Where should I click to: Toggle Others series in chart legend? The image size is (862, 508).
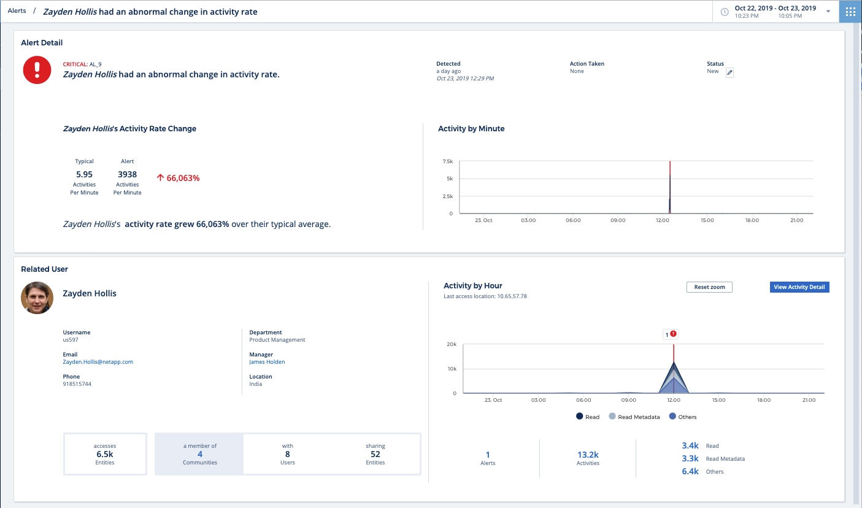682,417
